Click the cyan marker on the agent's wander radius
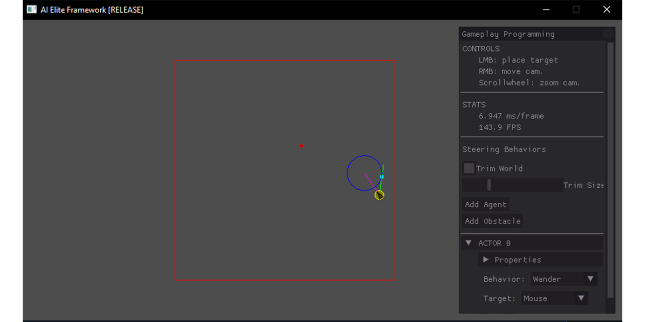 click(x=381, y=177)
